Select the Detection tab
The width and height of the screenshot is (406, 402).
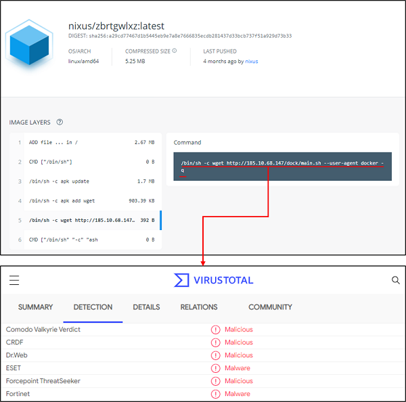[x=93, y=307]
